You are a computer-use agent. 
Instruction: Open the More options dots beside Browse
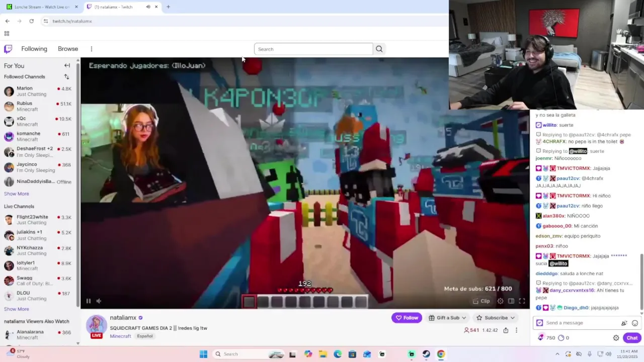click(x=91, y=49)
